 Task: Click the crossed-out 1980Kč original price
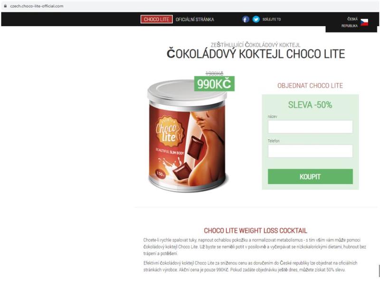point(214,73)
